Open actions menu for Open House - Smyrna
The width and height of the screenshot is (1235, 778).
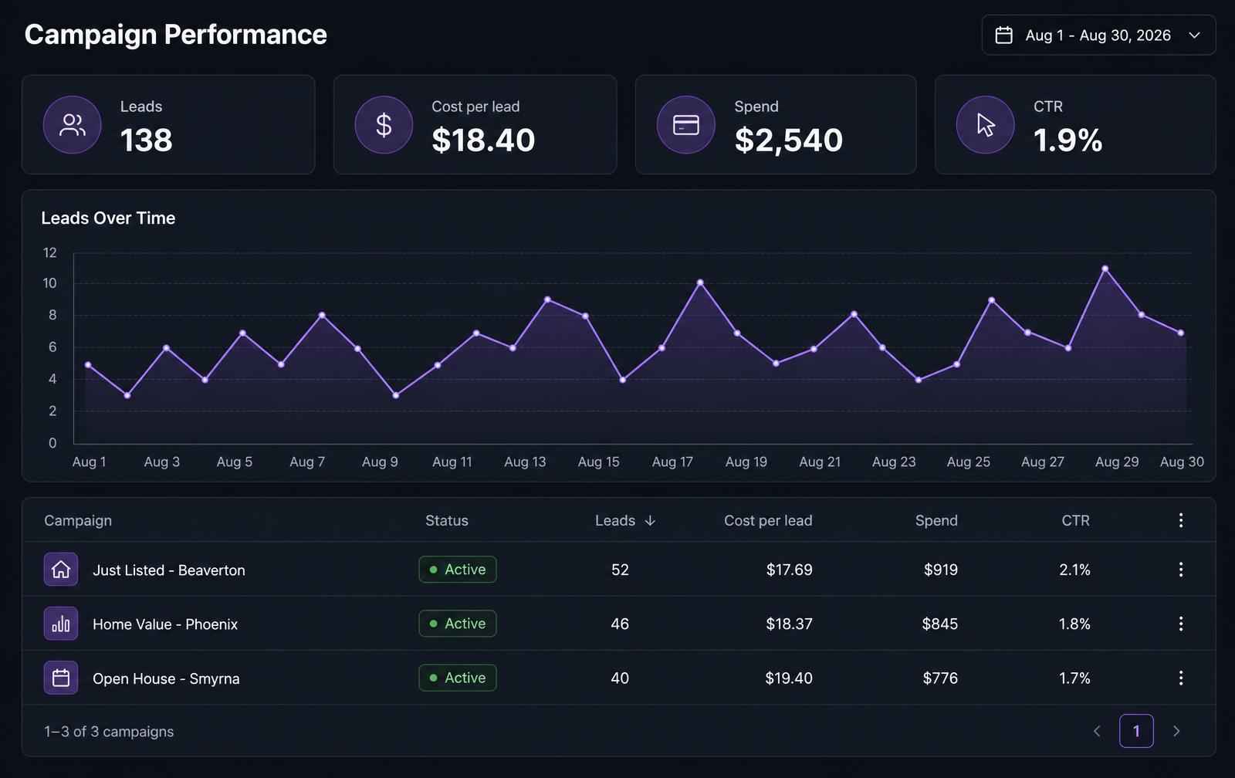1180,678
